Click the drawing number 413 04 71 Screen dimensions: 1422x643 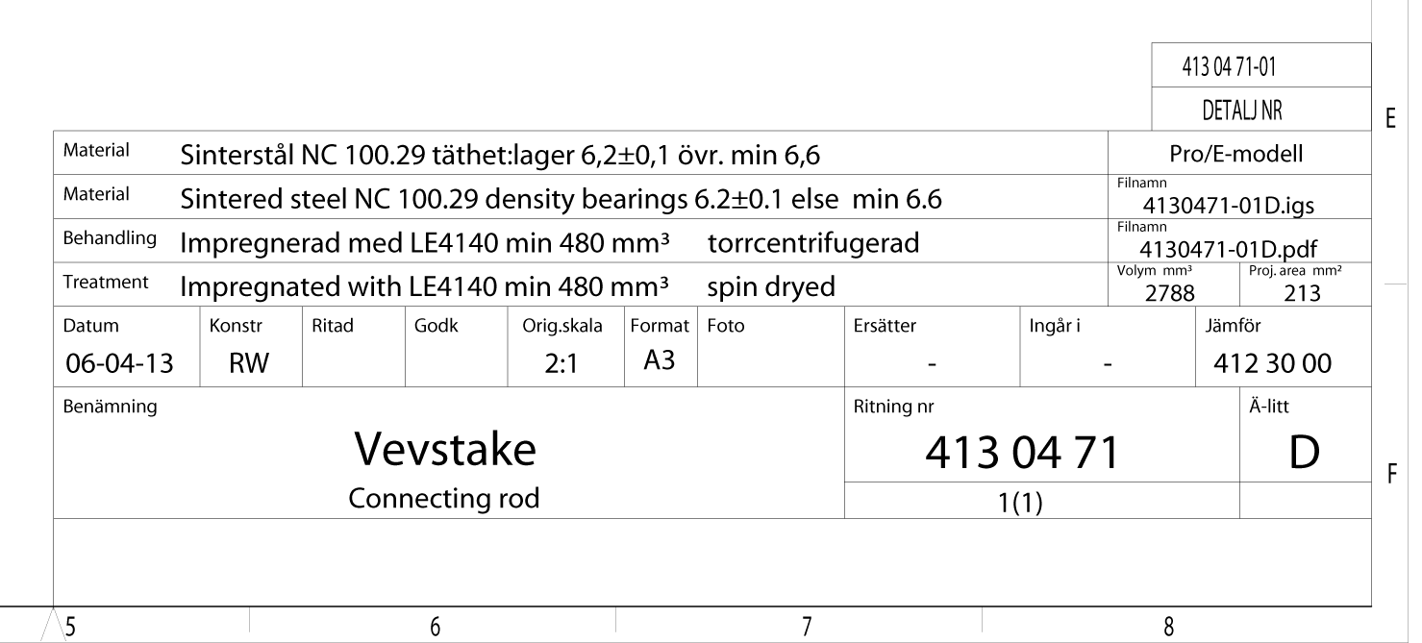(x=1023, y=453)
